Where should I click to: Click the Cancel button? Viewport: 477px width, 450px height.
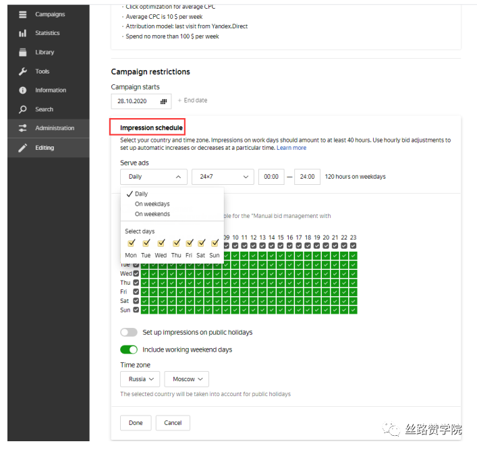tap(173, 423)
